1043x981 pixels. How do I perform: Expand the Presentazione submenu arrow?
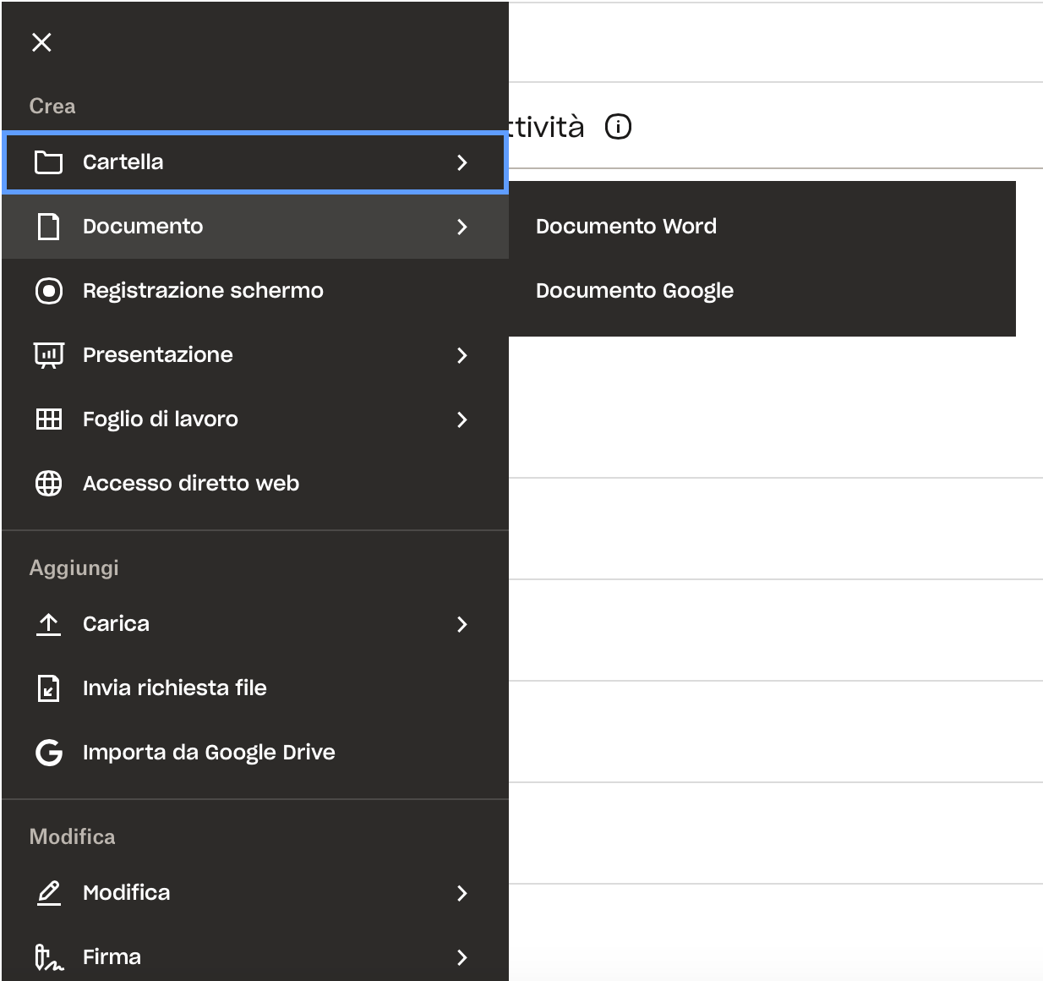461,355
